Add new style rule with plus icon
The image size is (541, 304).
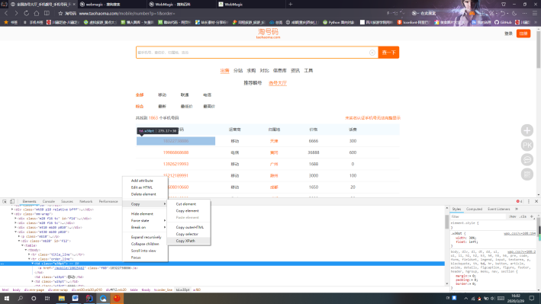532,216
